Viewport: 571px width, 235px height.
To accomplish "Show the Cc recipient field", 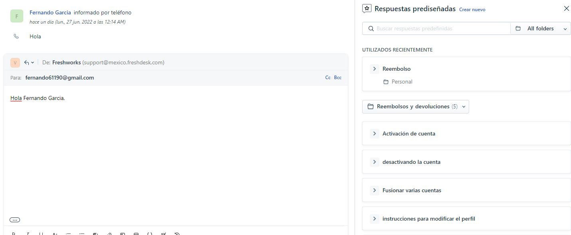I will 327,77.
